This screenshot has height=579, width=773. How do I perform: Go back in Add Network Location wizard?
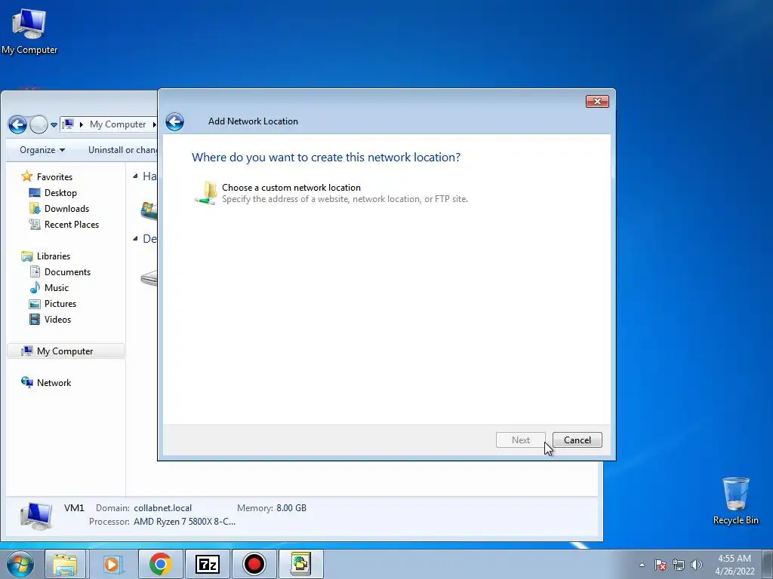click(x=174, y=121)
